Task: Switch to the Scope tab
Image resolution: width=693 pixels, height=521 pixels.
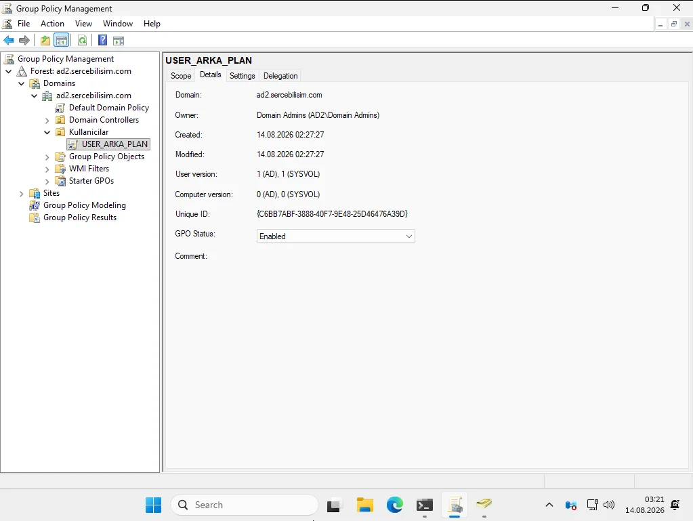Action: coord(181,76)
